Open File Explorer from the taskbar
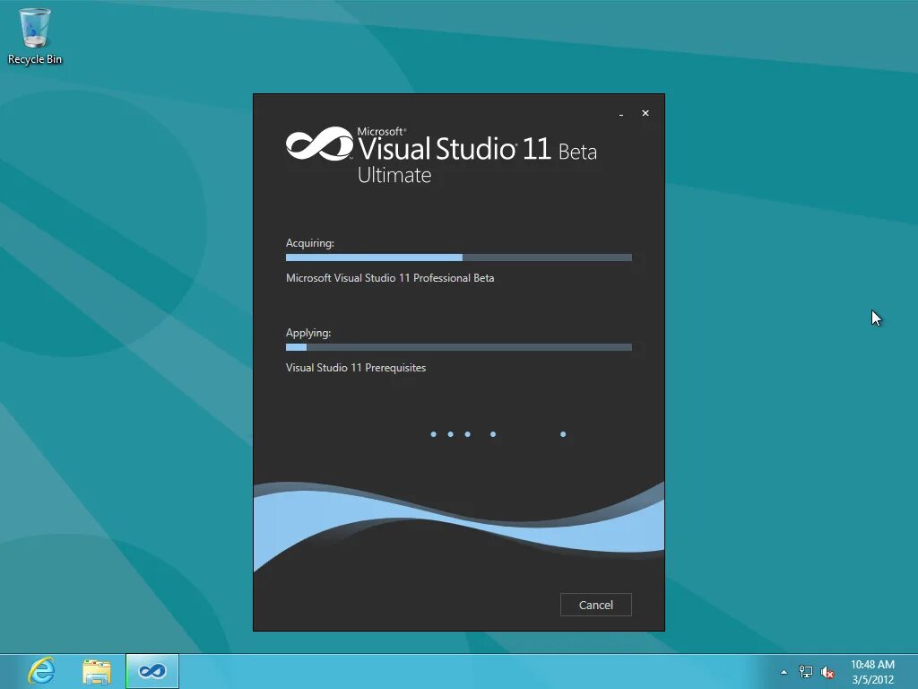The height and width of the screenshot is (689, 918). pyautogui.click(x=97, y=671)
